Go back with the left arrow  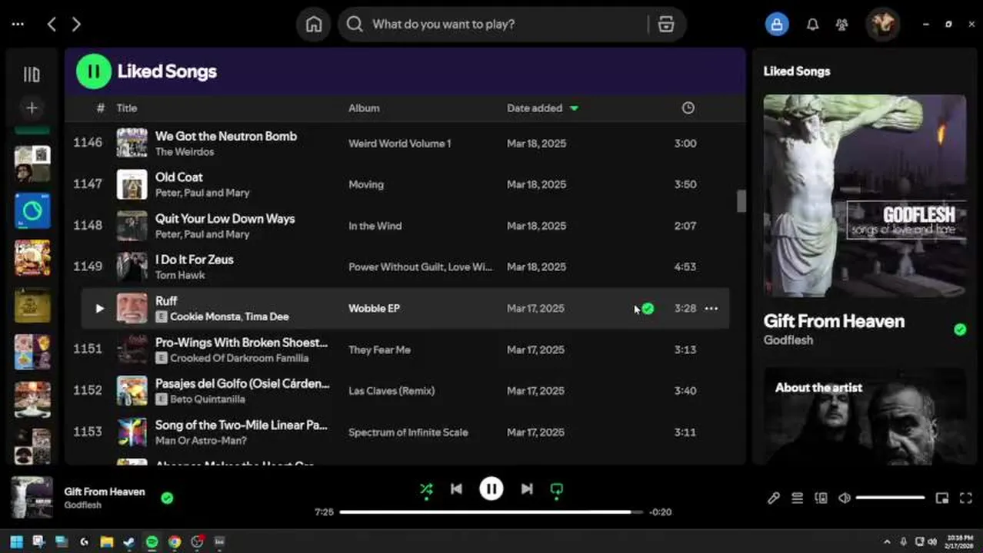(x=52, y=24)
